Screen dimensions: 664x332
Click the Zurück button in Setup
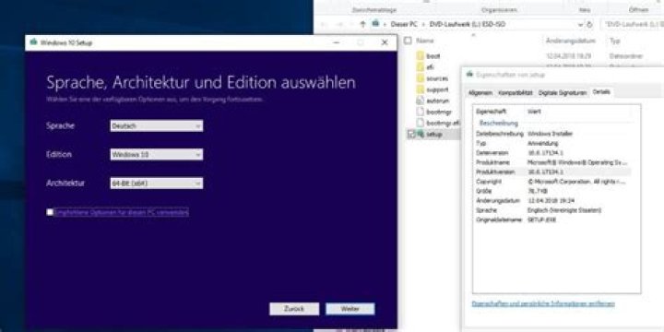pyautogui.click(x=294, y=309)
